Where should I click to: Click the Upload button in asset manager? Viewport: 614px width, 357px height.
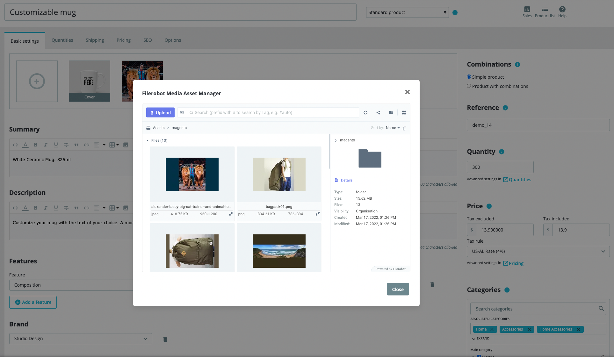click(x=160, y=112)
